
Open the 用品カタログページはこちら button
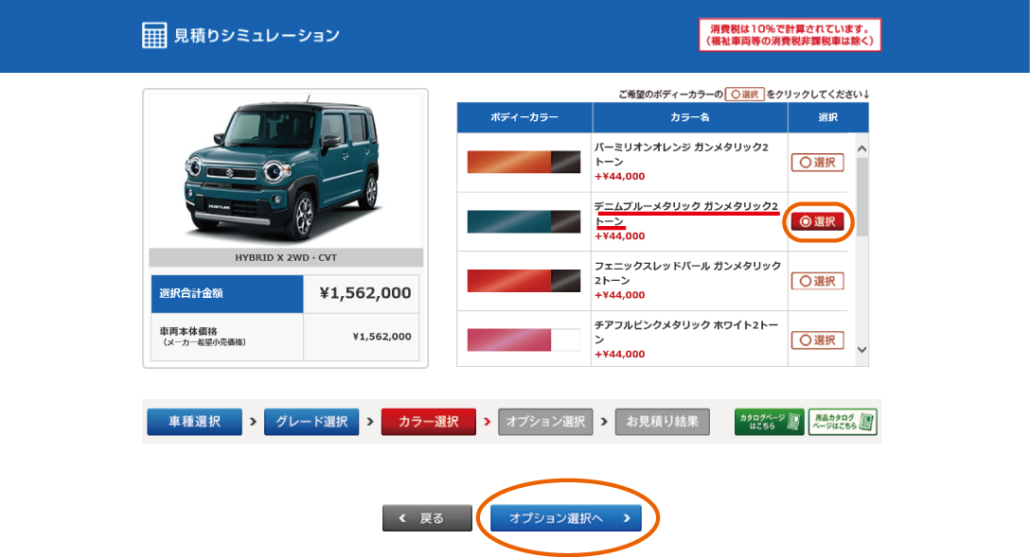(843, 422)
